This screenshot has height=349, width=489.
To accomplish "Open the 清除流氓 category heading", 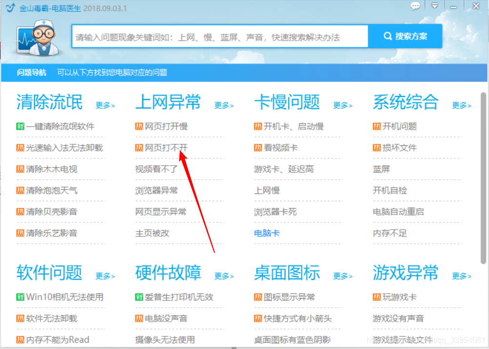I will 50,102.
